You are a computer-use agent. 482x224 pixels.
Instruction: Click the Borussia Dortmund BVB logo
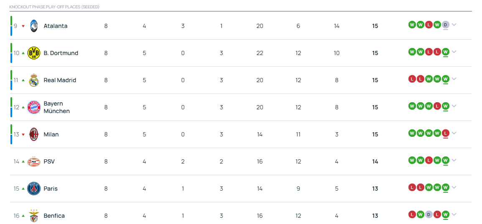click(34, 53)
